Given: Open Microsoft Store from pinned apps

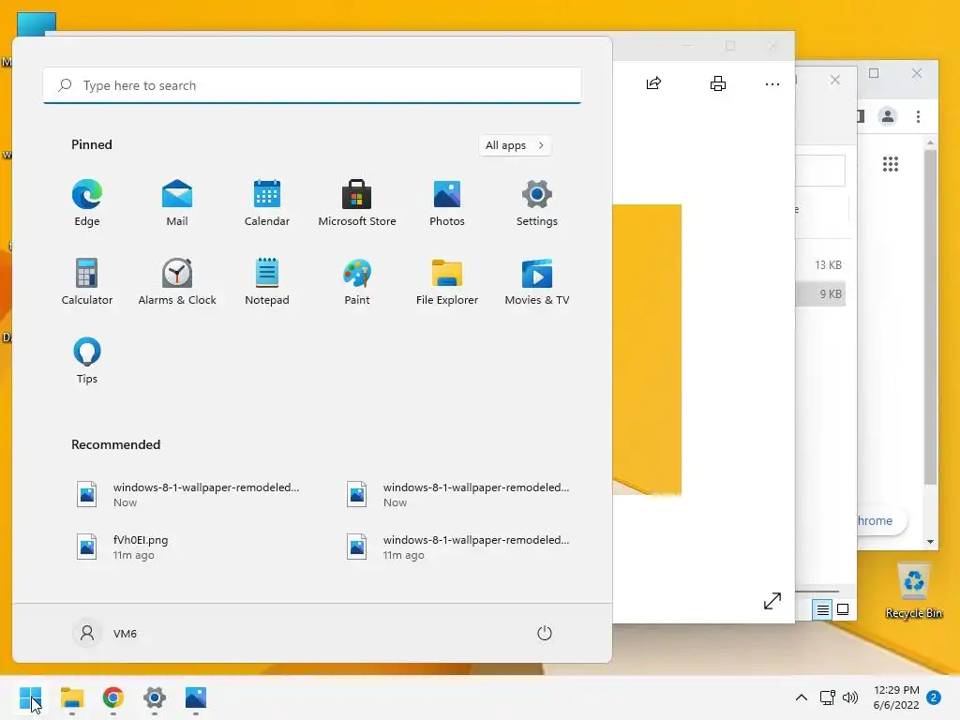Looking at the screenshot, I should (x=357, y=203).
